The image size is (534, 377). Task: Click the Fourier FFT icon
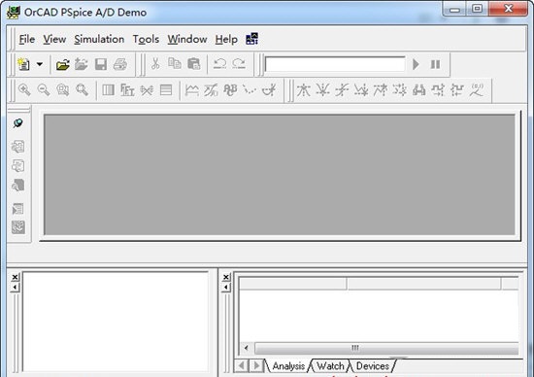(127, 90)
